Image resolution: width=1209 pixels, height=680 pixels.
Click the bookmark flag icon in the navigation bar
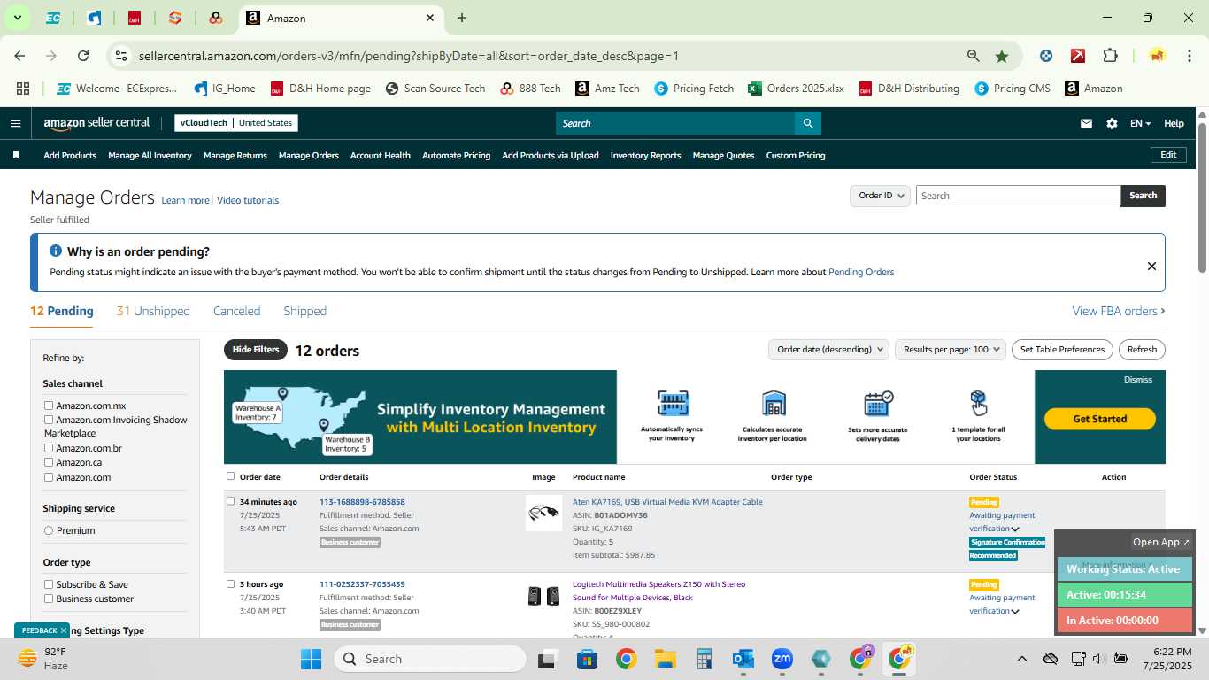point(16,155)
